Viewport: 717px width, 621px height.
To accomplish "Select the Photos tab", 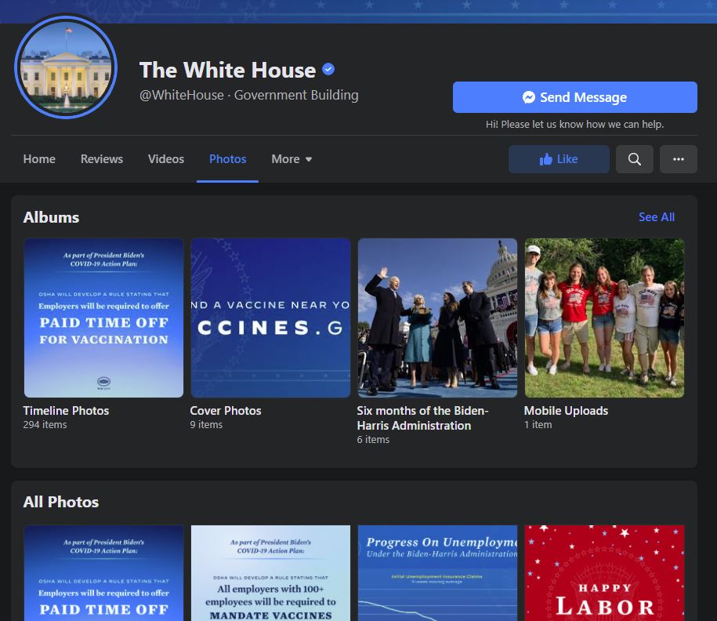I will [x=227, y=159].
